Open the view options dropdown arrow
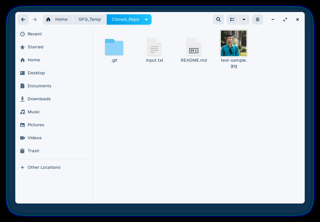This screenshot has width=320, height=222. (x=244, y=19)
